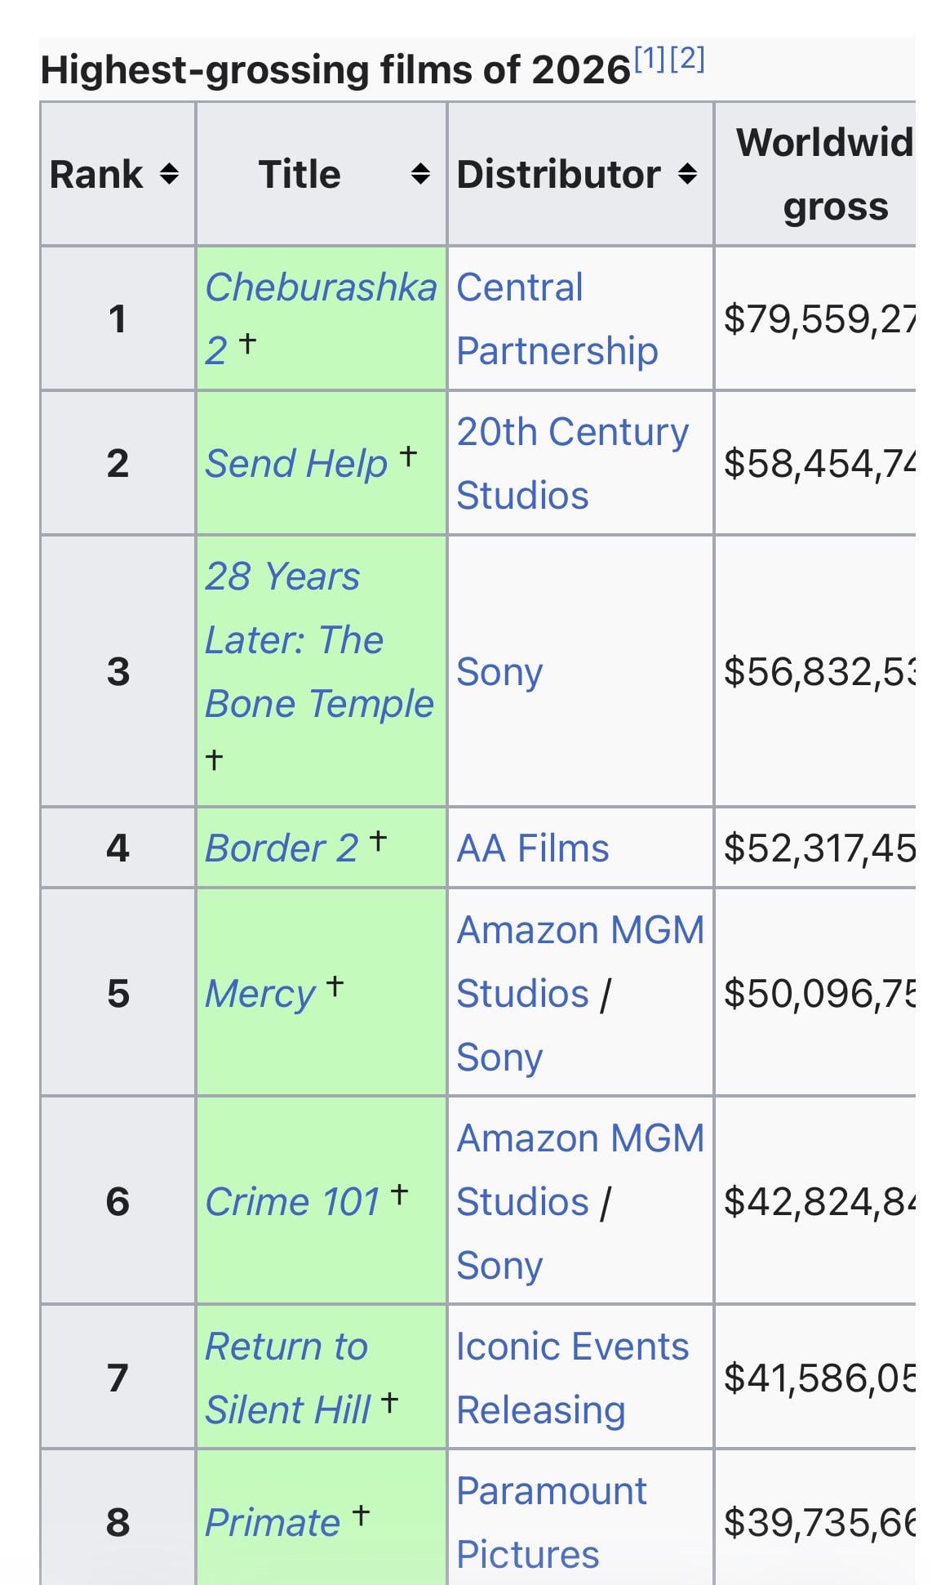Open the Primate film page
The image size is (932, 1585).
pyautogui.click(x=272, y=1523)
